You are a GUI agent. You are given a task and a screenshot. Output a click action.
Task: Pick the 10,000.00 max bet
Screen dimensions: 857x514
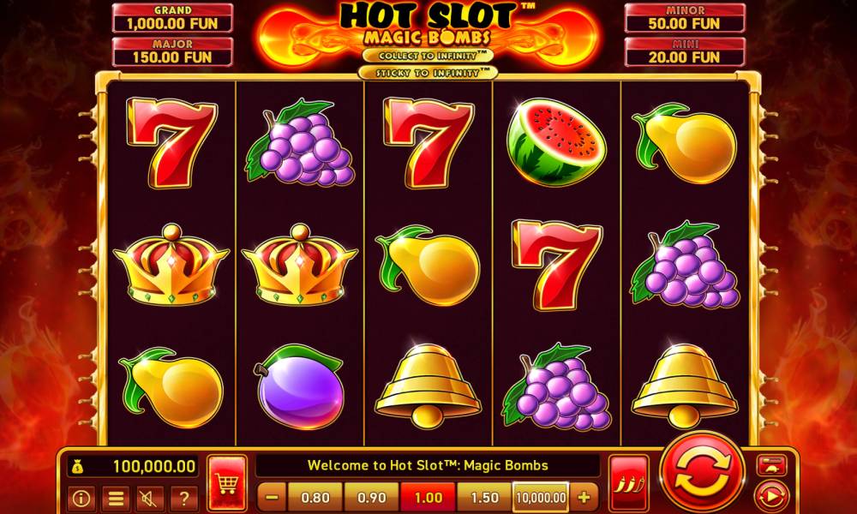pos(541,498)
